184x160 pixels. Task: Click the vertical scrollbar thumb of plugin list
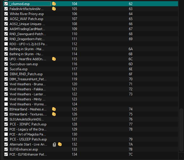tap(181, 130)
